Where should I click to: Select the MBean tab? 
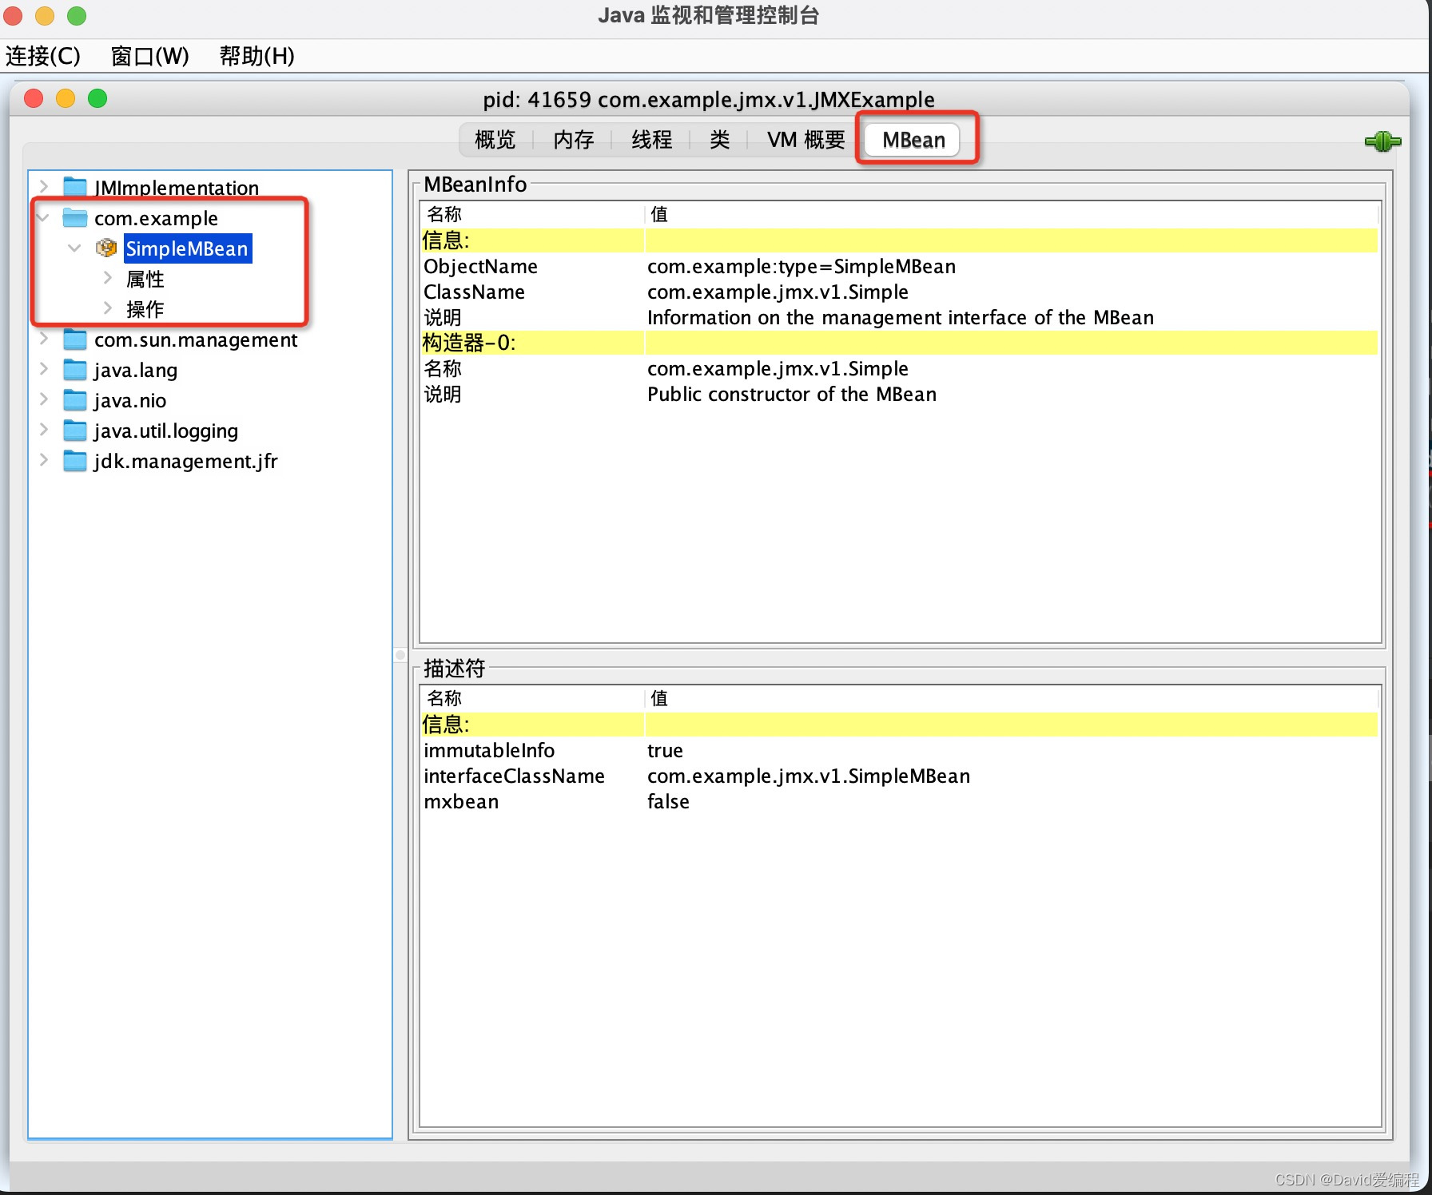coord(913,140)
